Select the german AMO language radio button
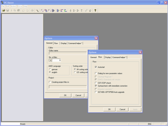This screenshot has height=126, width=168. coord(50,69)
